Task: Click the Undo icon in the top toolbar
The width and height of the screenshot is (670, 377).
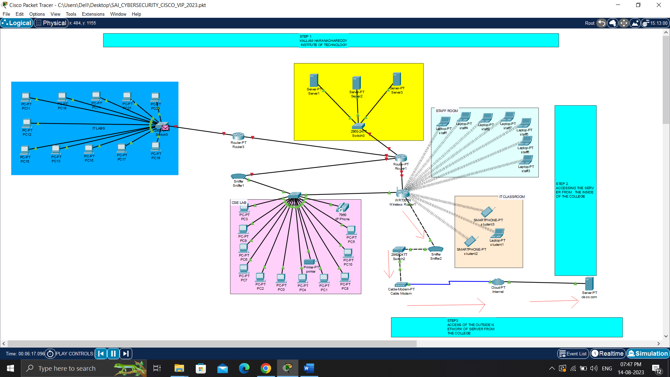Action: (x=602, y=23)
